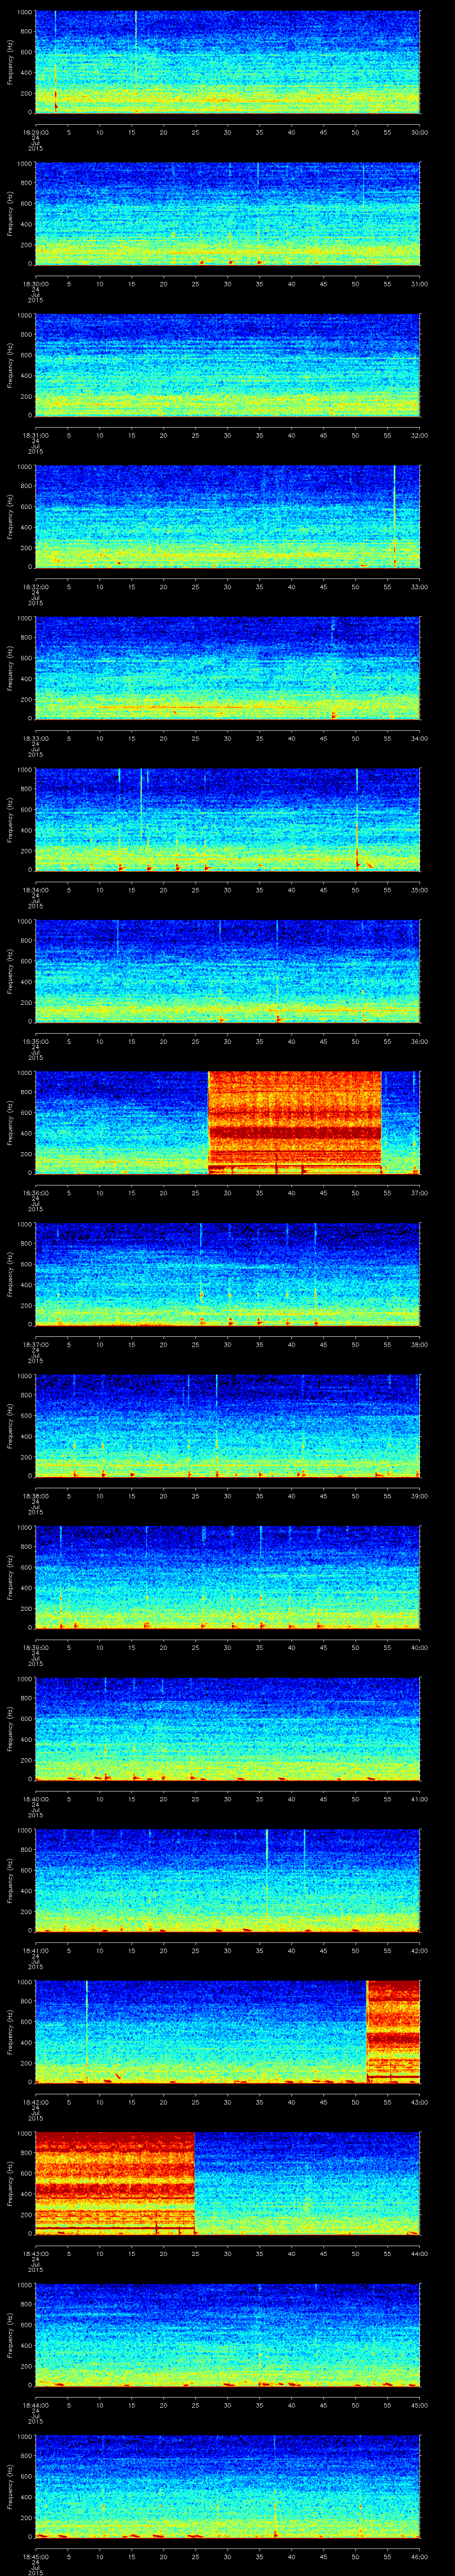Click the red noise block in the 18:43 spectrogram
455x2576 pixels.
point(114,2180)
